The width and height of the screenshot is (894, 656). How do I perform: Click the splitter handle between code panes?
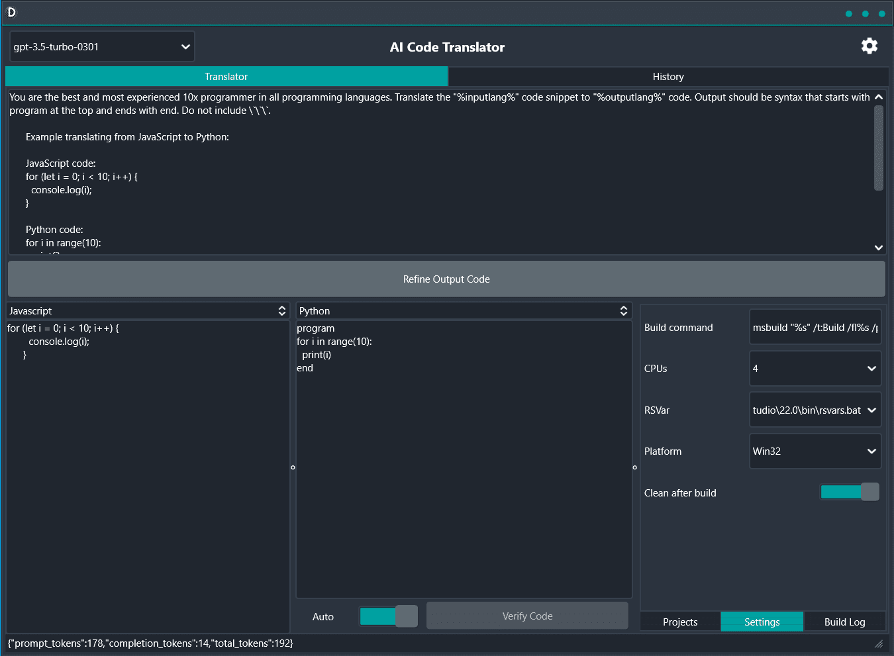tap(293, 467)
